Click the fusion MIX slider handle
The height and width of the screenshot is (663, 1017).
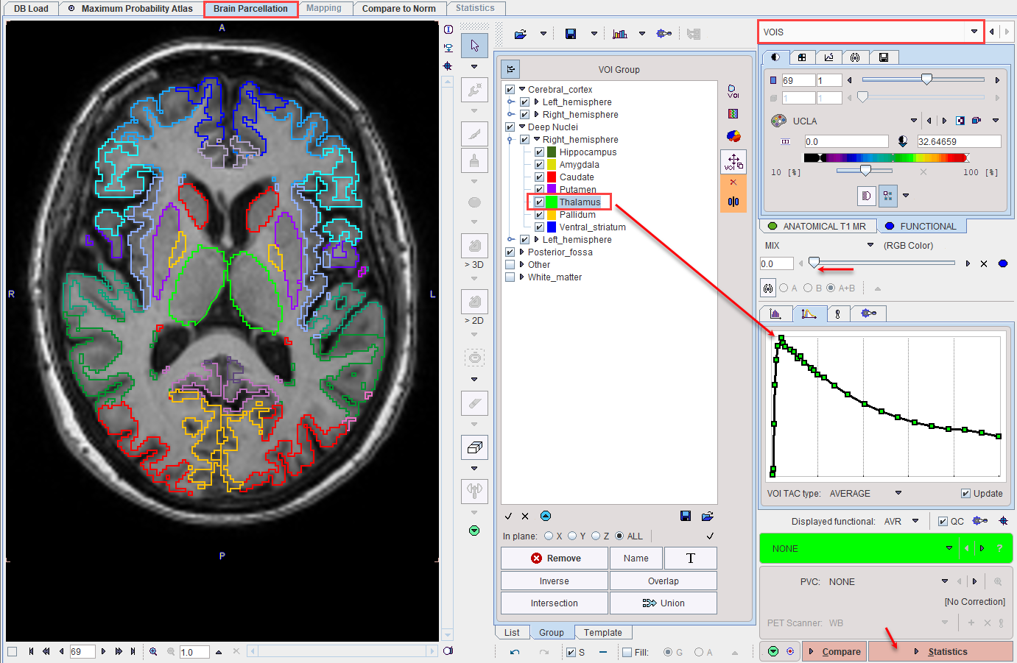(814, 263)
